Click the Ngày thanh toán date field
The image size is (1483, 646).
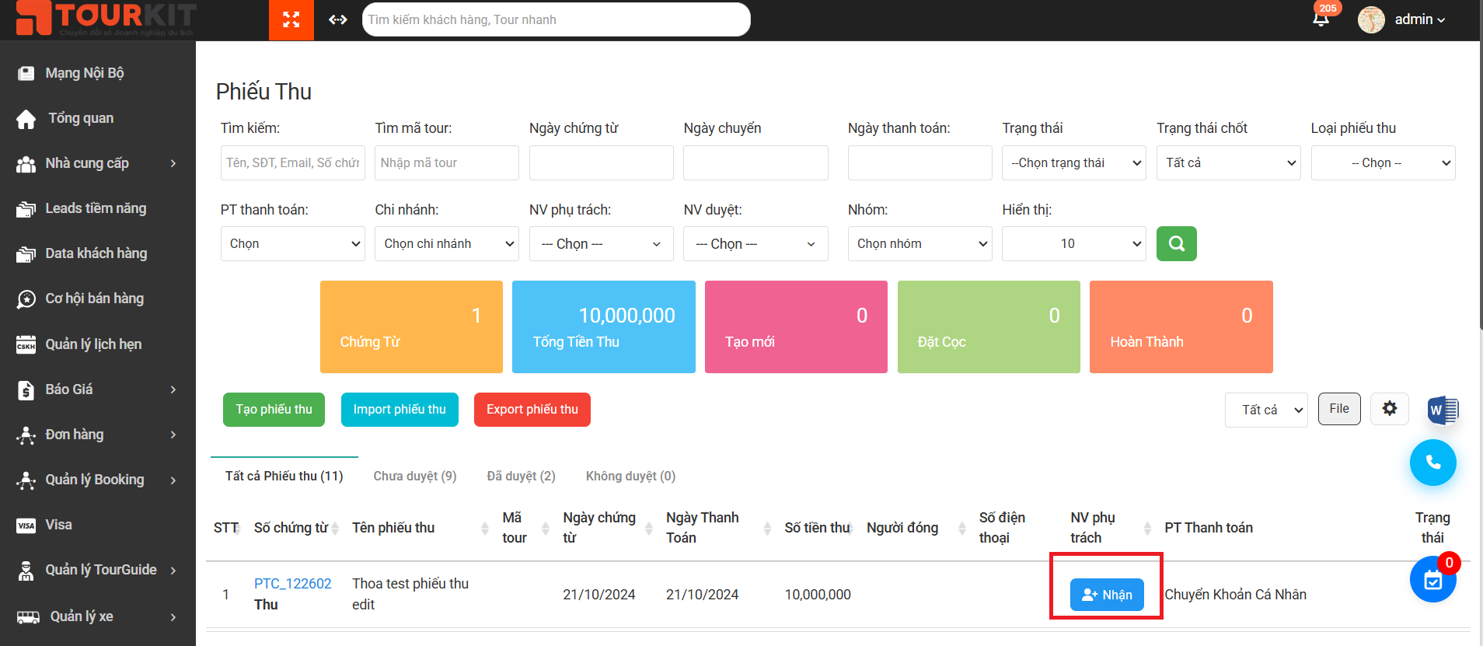(920, 163)
